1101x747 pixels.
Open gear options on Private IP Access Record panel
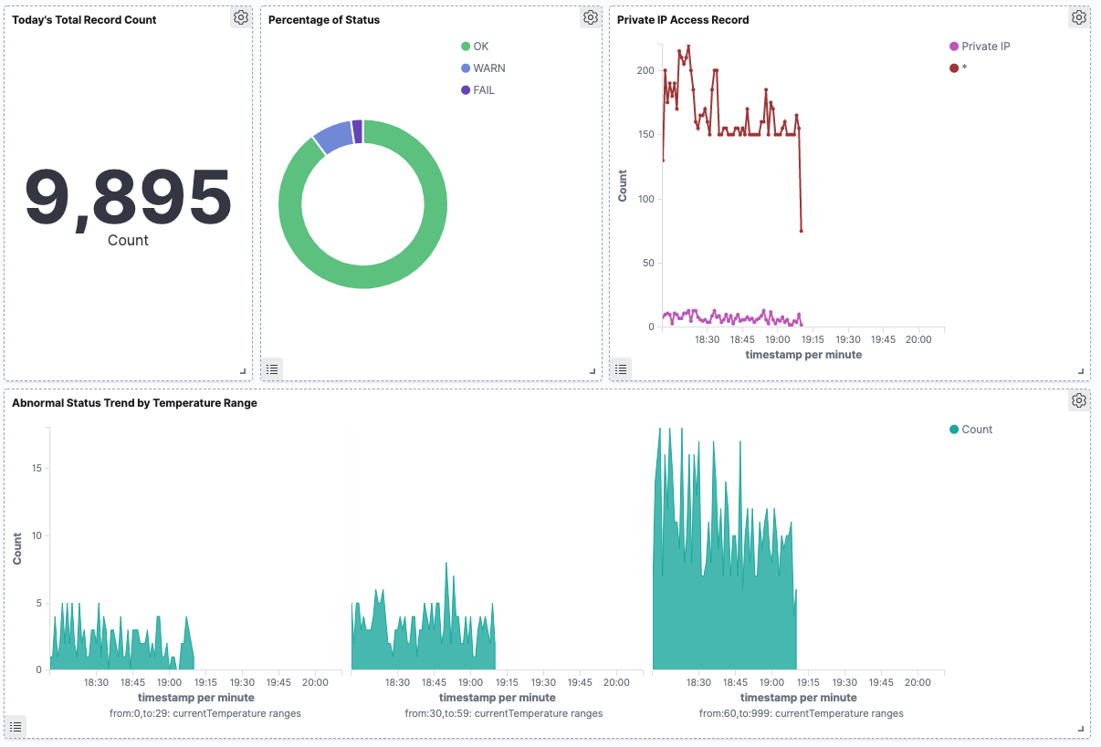click(1079, 17)
